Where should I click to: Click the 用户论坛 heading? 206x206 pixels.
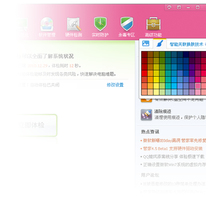(x=150, y=175)
